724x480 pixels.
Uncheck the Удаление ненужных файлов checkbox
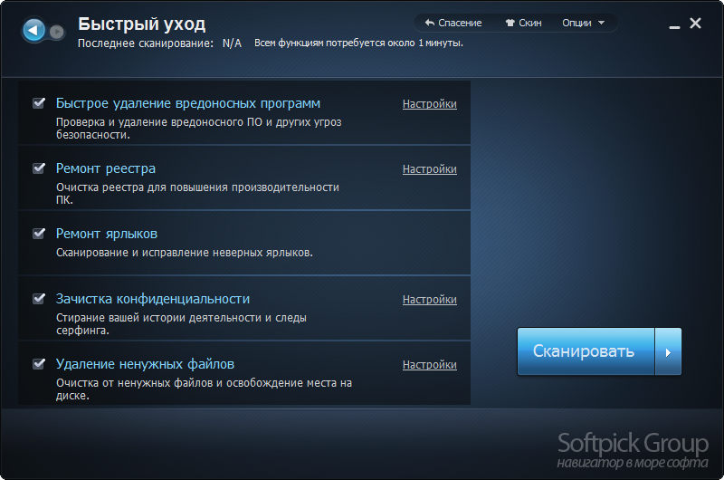[x=39, y=363]
